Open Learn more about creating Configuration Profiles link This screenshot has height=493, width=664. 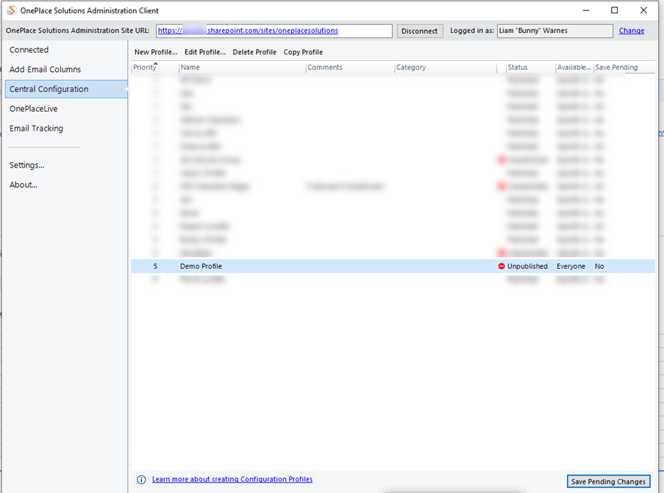(x=232, y=479)
